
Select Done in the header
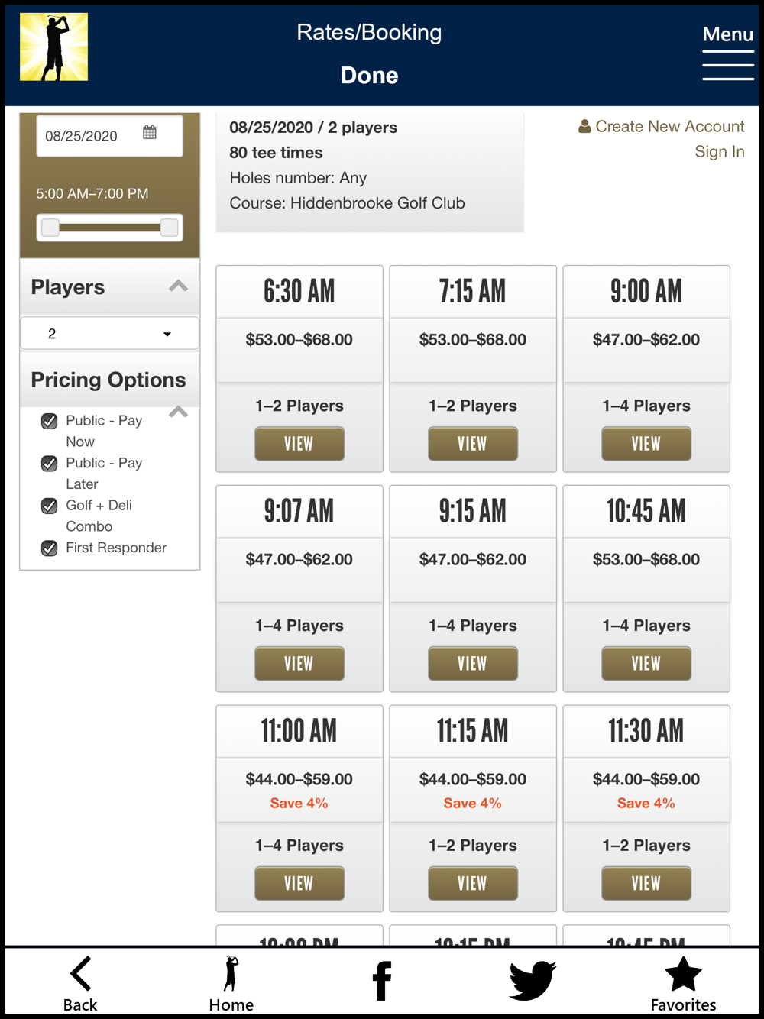369,75
